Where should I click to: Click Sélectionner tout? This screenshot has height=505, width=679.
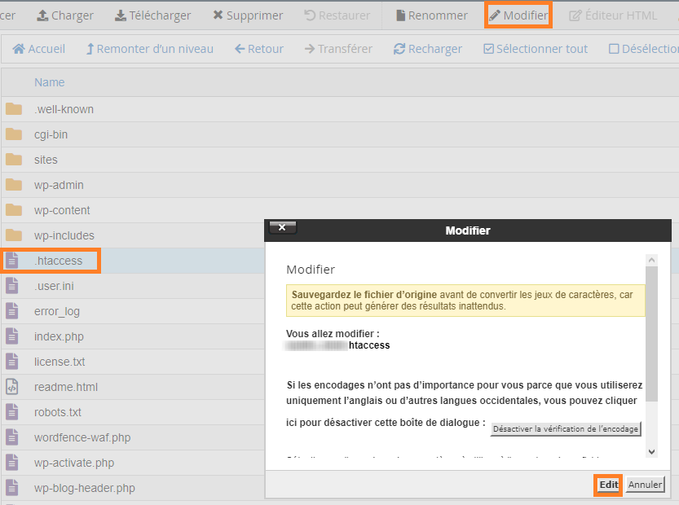pyautogui.click(x=536, y=49)
